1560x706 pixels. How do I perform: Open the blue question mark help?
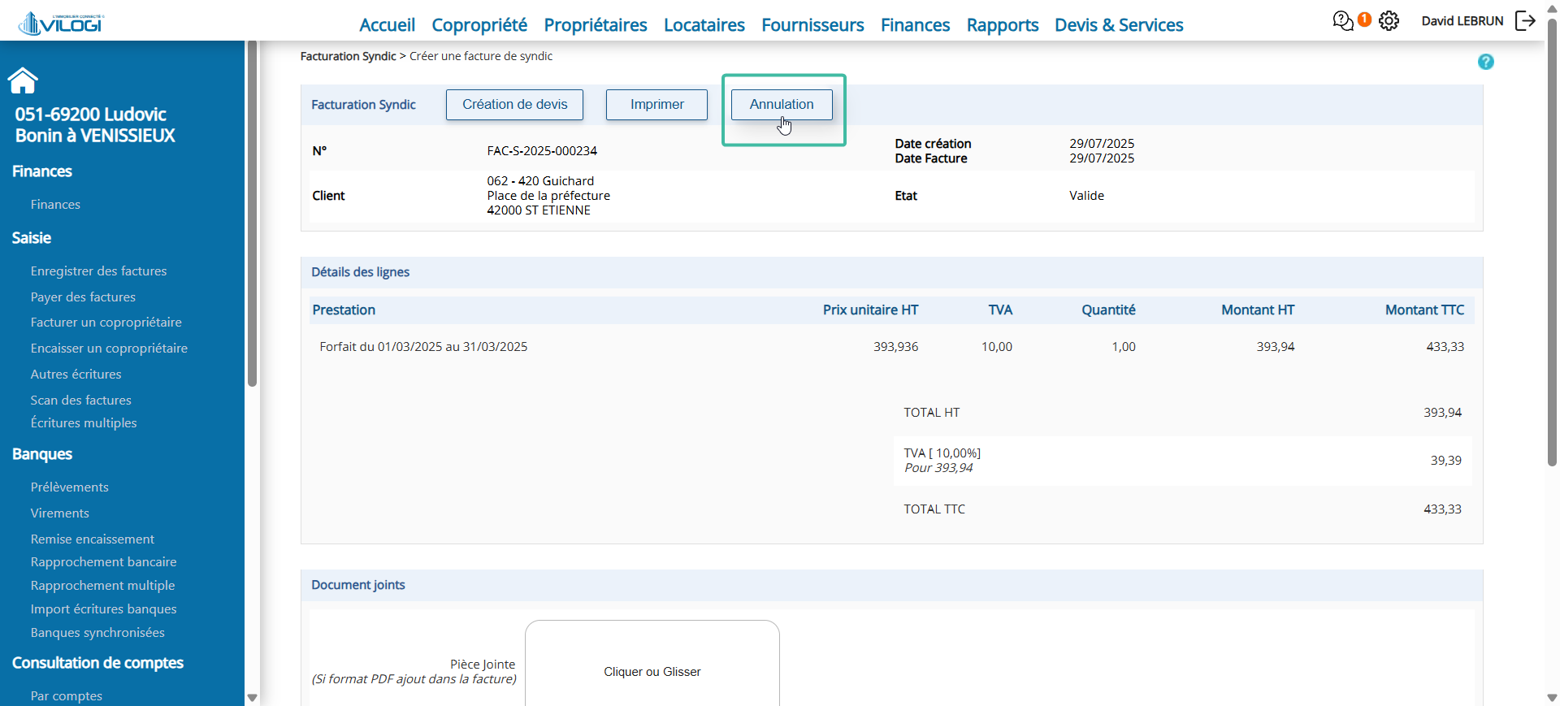[x=1486, y=62]
